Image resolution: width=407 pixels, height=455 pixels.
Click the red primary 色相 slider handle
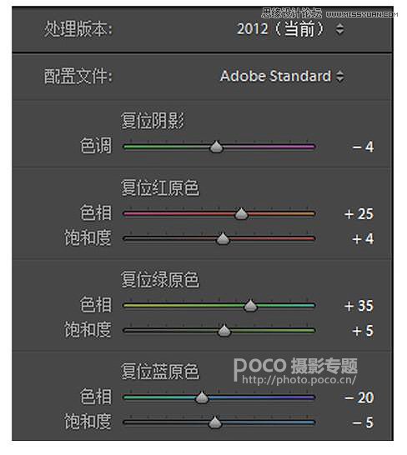[241, 214]
